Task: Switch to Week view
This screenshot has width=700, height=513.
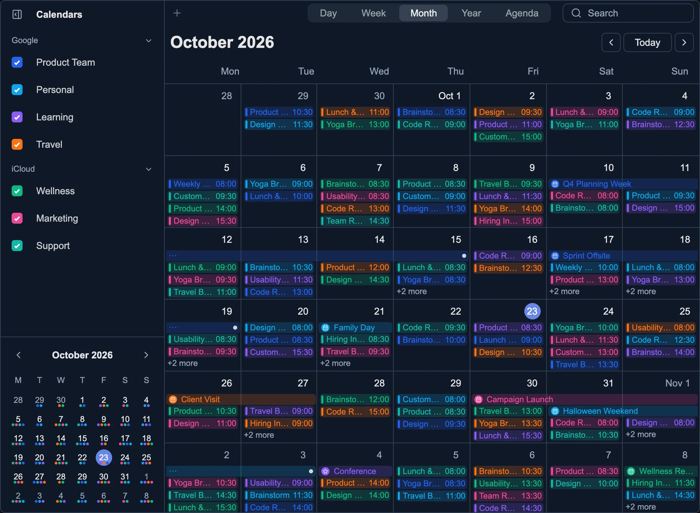Action: click(x=374, y=13)
